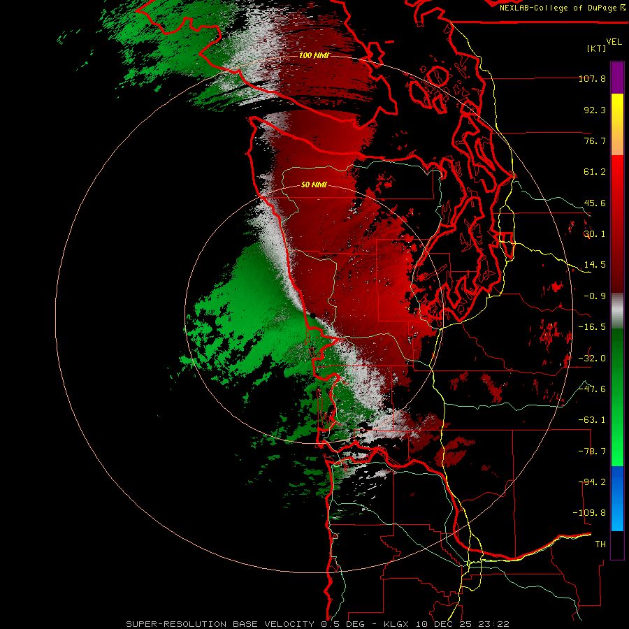Click the -0.9 value on velocity scale
Viewport: 629px width, 629px height.
coord(595,296)
